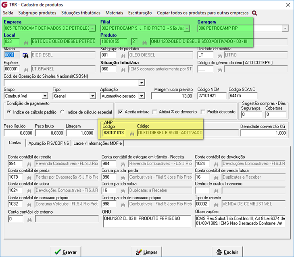Lookup Conta contábil de venda futura binoculars
The height and width of the screenshot is (257, 294).
coord(216,178)
